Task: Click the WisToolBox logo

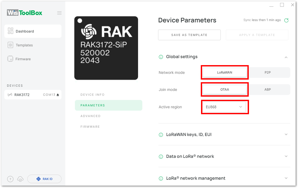Action: [x=25, y=13]
